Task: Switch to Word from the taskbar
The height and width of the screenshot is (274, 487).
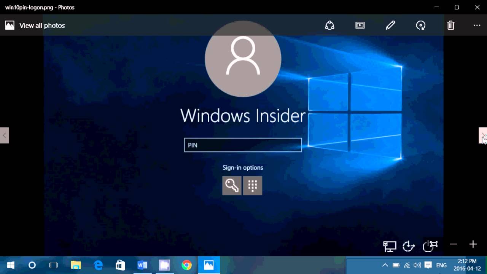Action: 142,265
